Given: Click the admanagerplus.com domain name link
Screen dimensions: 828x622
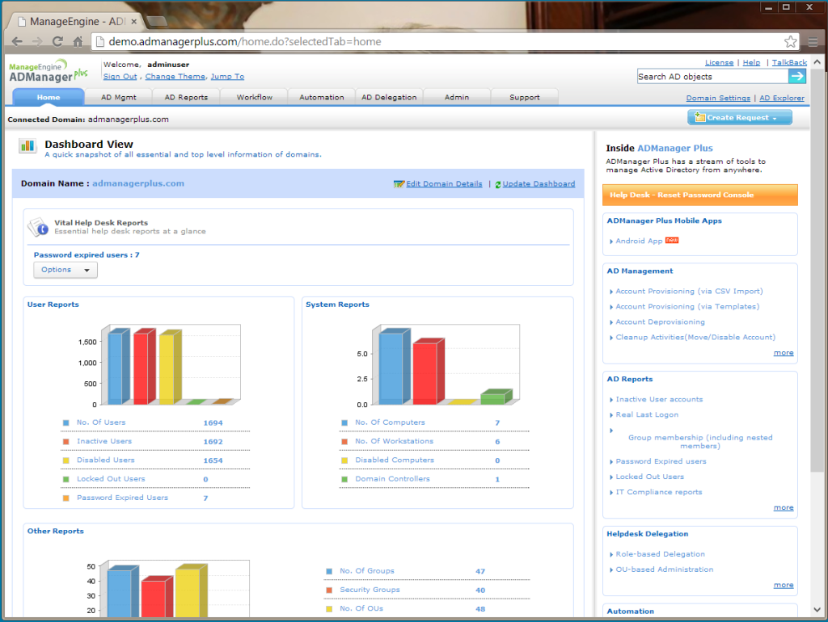Looking at the screenshot, I should tap(138, 183).
